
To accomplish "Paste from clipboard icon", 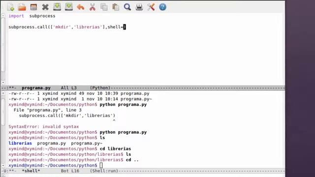I will [x=116, y=7].
